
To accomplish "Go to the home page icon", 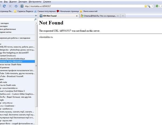I will tap(16, 6).
